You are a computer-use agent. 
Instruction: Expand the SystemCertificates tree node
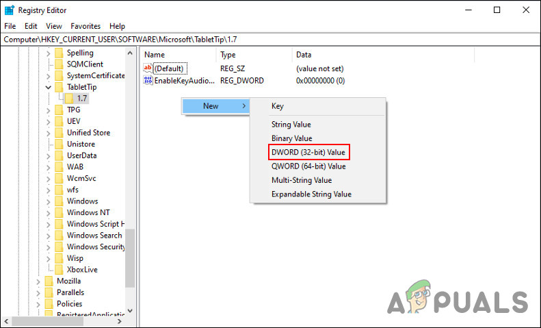click(x=49, y=76)
